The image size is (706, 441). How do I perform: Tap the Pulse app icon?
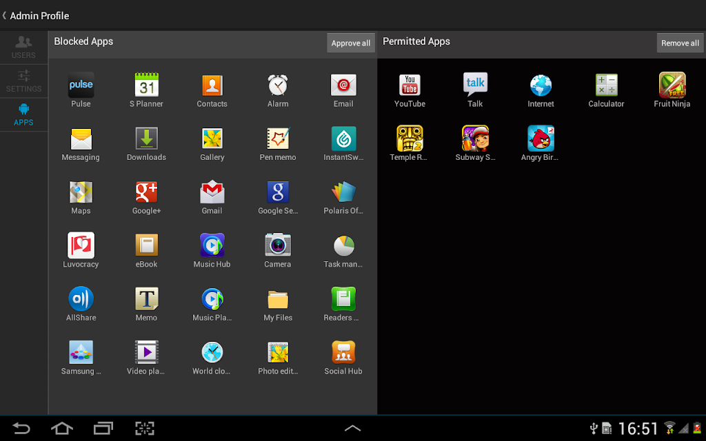pos(81,85)
